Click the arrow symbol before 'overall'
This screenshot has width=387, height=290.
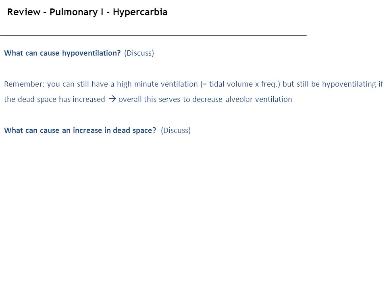point(112,99)
